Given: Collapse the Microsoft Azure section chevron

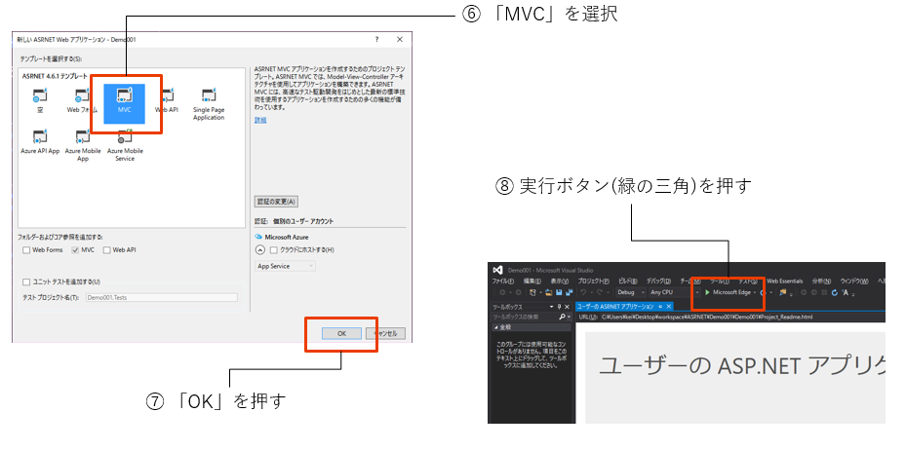Looking at the screenshot, I should (260, 249).
